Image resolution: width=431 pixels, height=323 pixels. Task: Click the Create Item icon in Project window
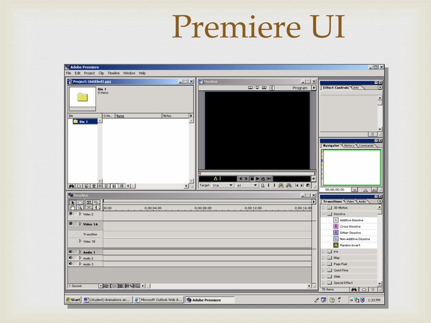point(86,186)
